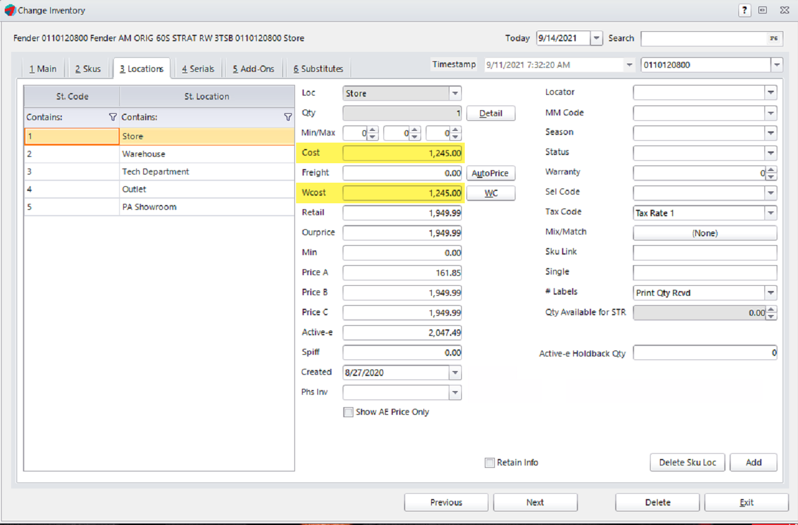
Task: Select the Tech Department location row
Action: 159,171
